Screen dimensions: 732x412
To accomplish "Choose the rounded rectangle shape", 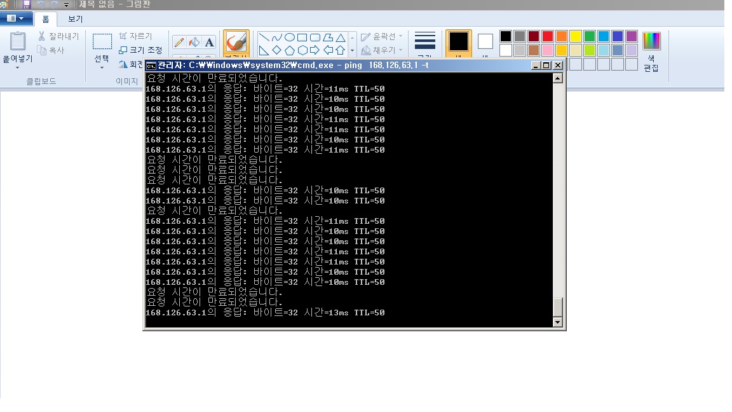I will click(315, 38).
